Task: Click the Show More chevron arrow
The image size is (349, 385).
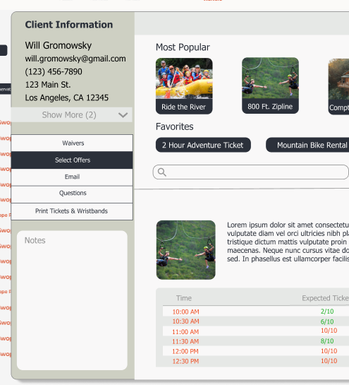Action: tap(123, 115)
